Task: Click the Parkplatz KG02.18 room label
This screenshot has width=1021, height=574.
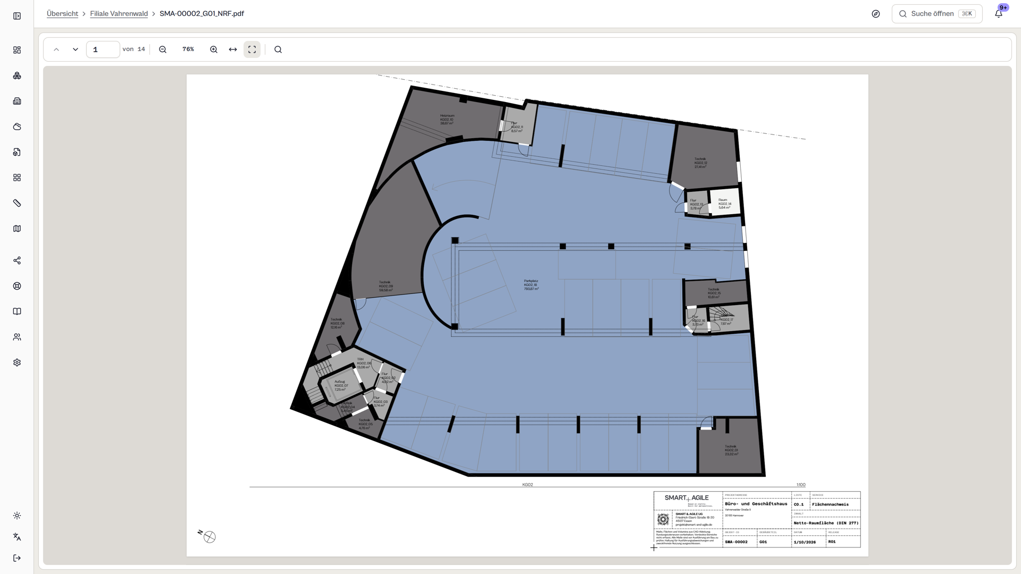Action: point(531,285)
